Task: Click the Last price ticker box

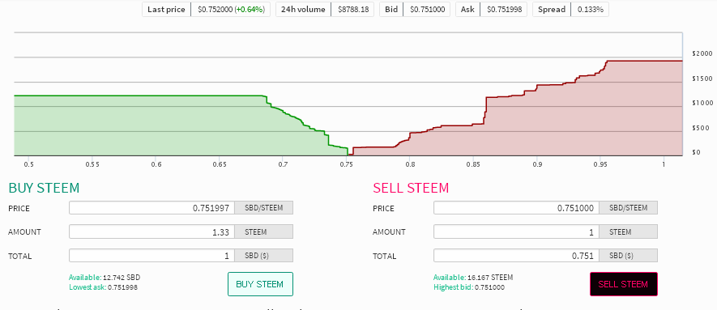Action: pos(207,9)
